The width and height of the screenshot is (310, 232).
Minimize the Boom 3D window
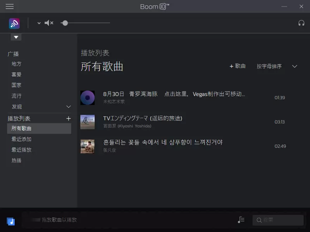click(284, 7)
